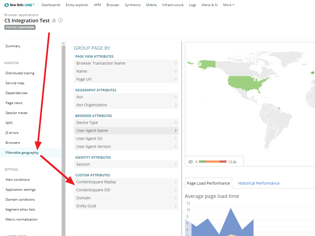Open Infrastructure in the top navigation

[x=173, y=5]
